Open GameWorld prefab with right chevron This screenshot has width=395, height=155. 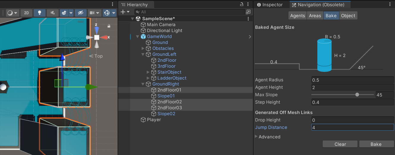click(x=250, y=37)
